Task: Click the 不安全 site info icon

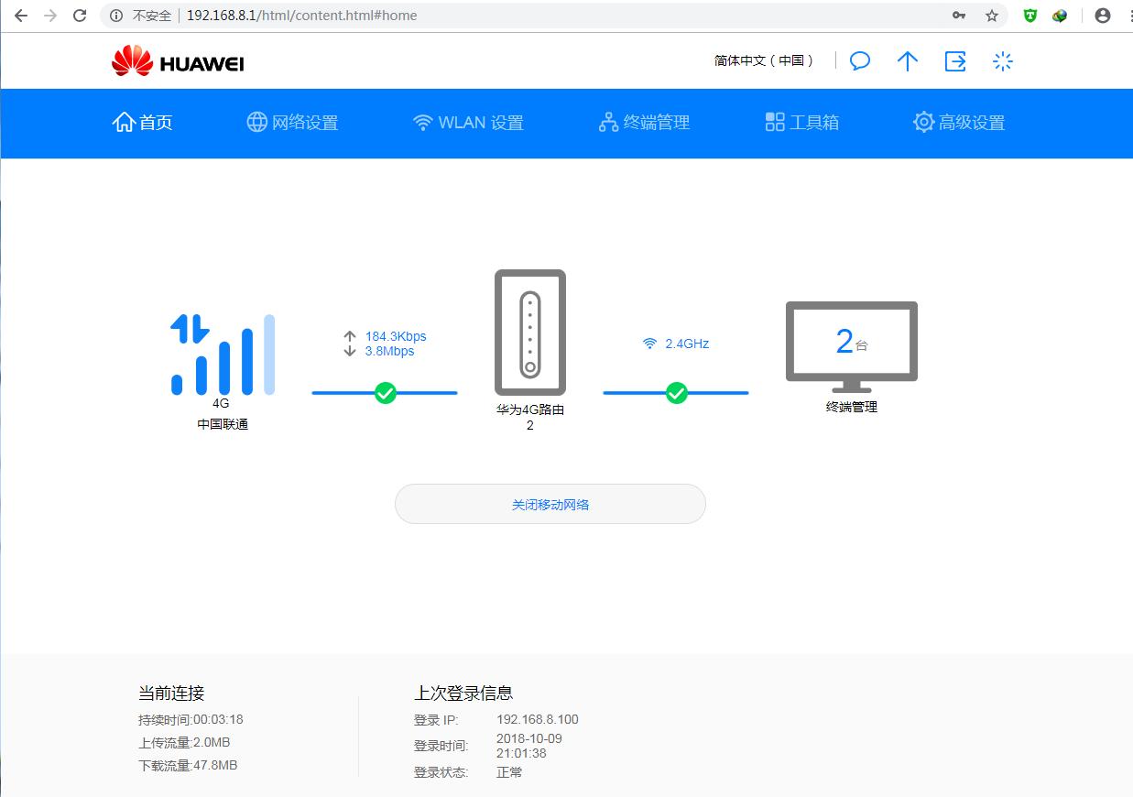Action: [x=116, y=16]
